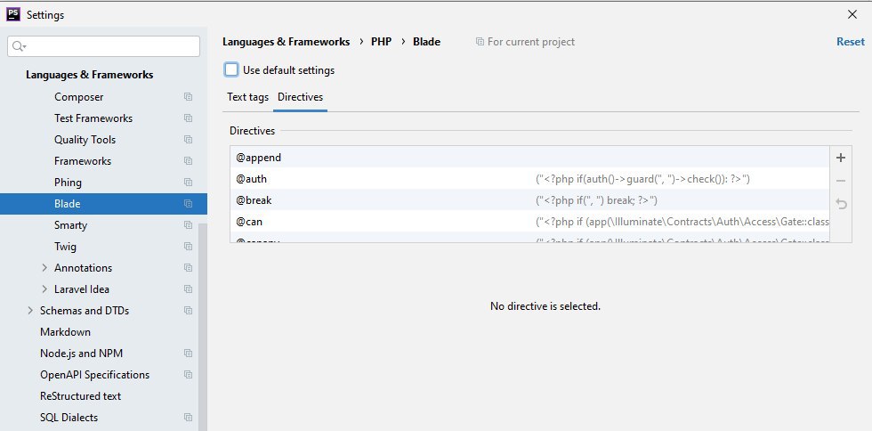
Task: Switch to the Text tags tab
Action: point(247,97)
